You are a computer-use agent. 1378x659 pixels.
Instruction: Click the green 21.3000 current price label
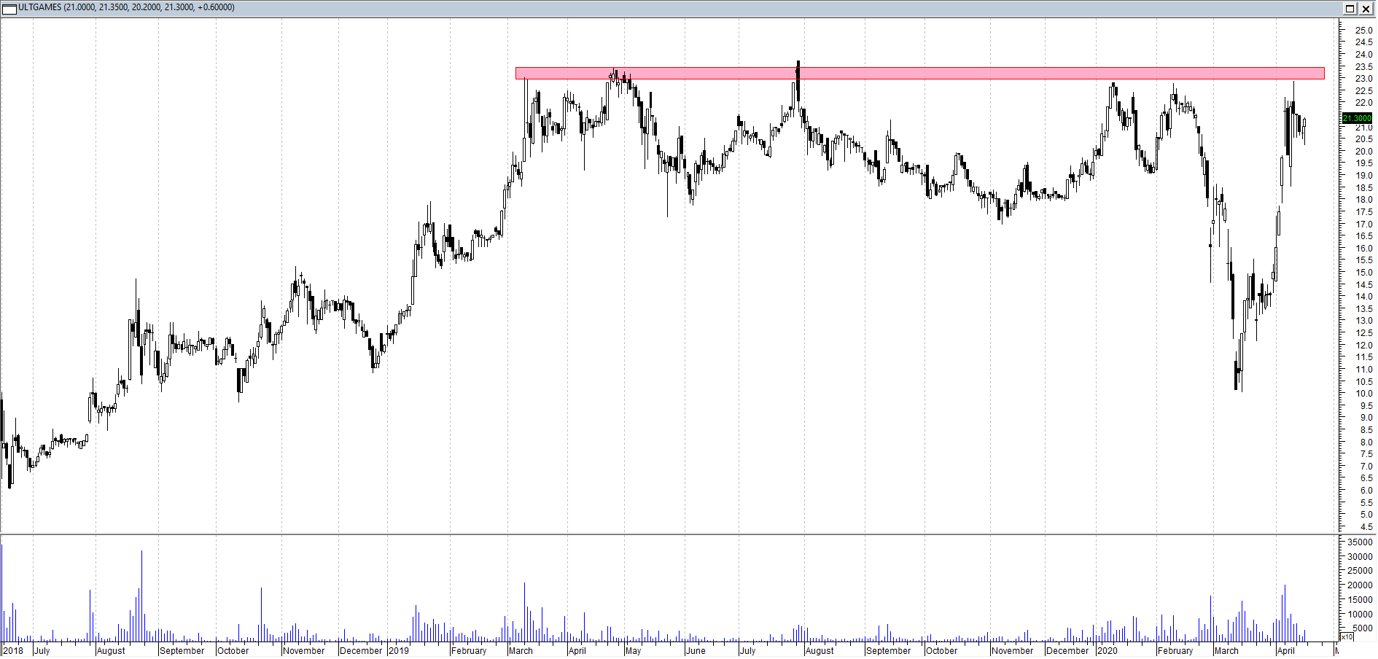1357,118
